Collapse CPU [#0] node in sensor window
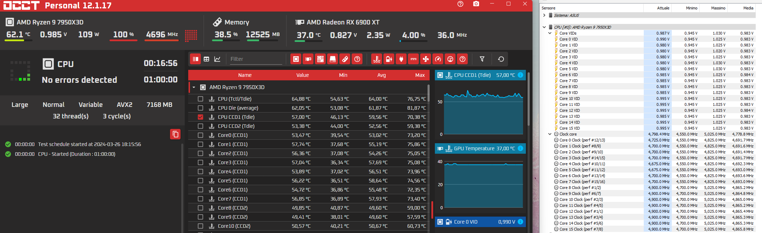Image resolution: width=762 pixels, height=233 pixels. 544,27
